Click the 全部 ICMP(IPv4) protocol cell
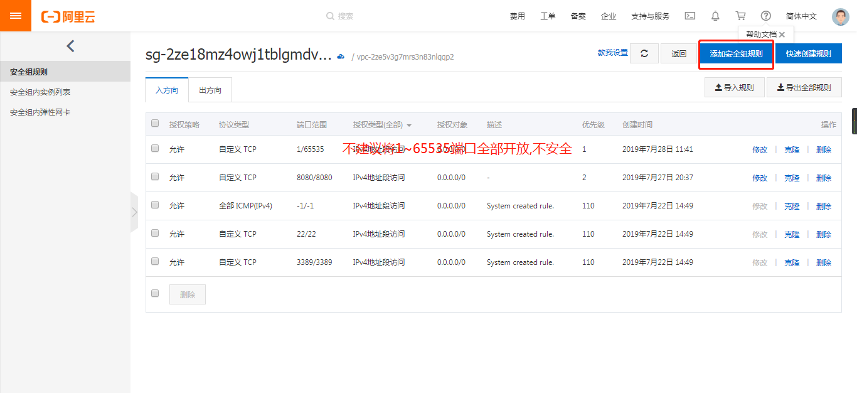Image resolution: width=857 pixels, height=393 pixels. pyautogui.click(x=245, y=206)
